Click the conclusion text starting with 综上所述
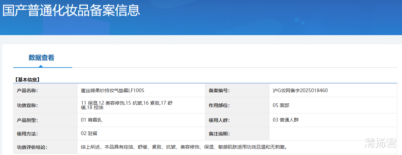 pos(184,147)
